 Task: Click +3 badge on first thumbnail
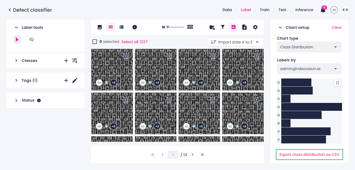[x=114, y=83]
